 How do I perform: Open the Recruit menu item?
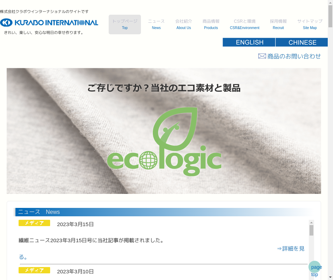coord(278,24)
